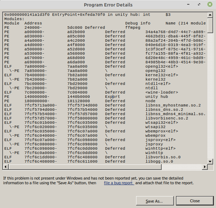216x208 pixels.
Task: Click module name '040e6d10-0319-4ea3-919f-'
Action: pyautogui.click(x=176, y=45)
